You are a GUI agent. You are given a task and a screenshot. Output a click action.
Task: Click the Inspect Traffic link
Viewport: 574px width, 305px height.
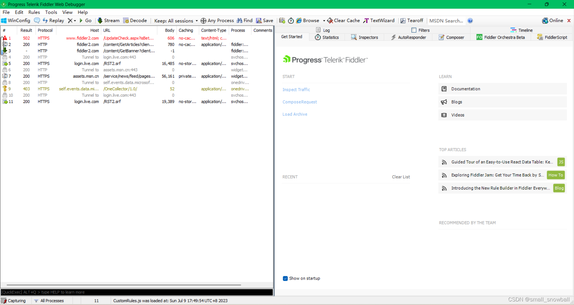tap(296, 90)
